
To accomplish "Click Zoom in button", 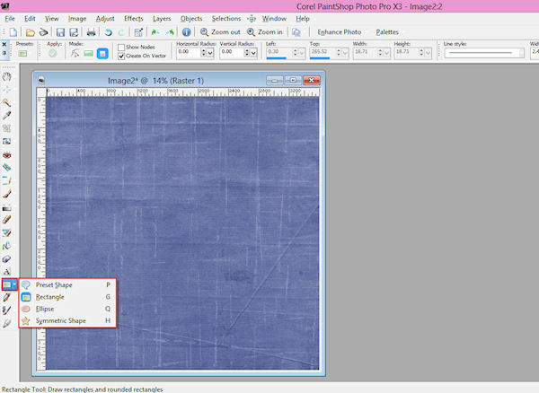I will (265, 32).
